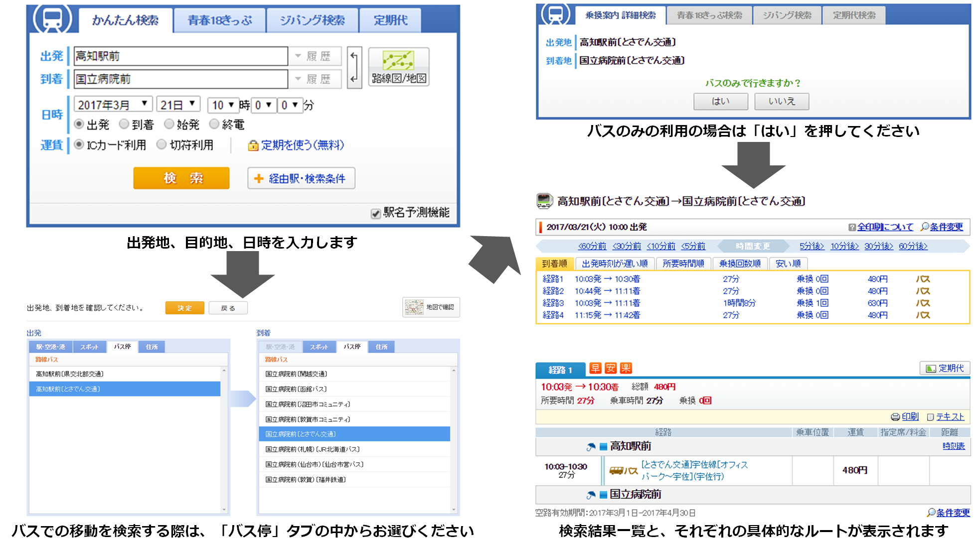Viewport: 976px width, 546px height.
Task: Open the 2017年3月 month dropdown
Action: (x=113, y=105)
